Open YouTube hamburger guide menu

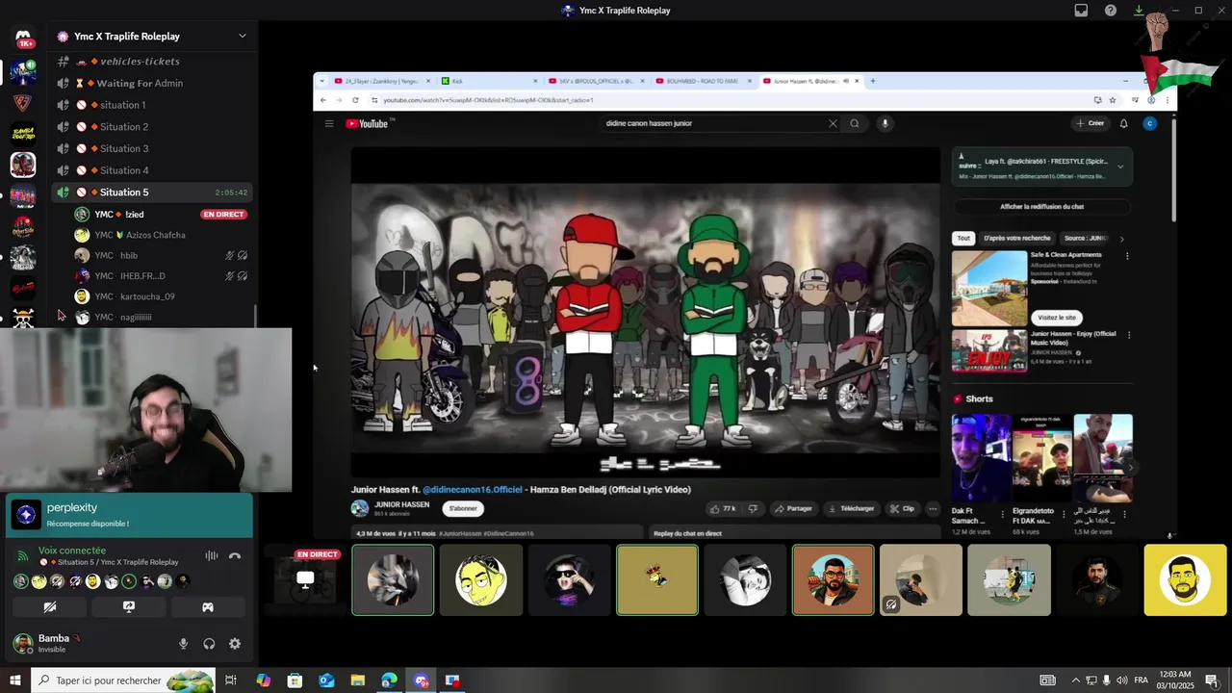329,123
